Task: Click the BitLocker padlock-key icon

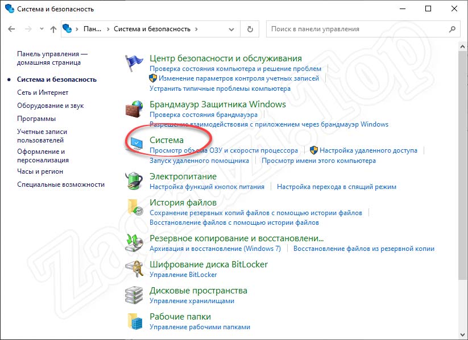Action: pos(134,267)
